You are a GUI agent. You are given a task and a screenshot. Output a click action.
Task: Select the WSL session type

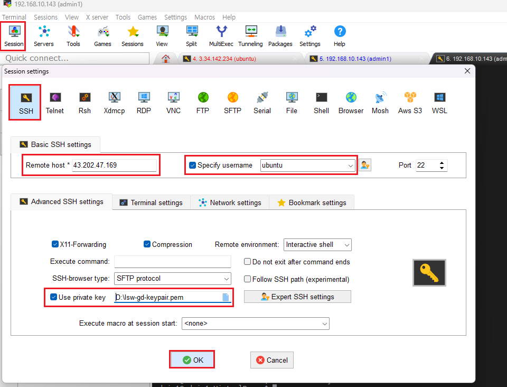(439, 102)
